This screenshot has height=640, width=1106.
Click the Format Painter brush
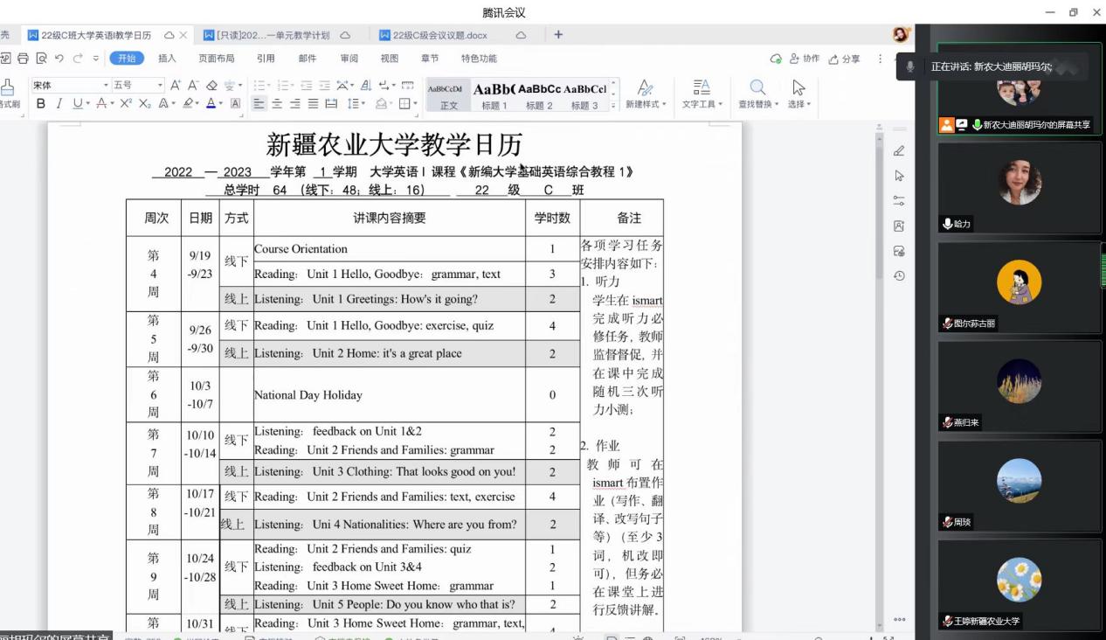point(7,87)
